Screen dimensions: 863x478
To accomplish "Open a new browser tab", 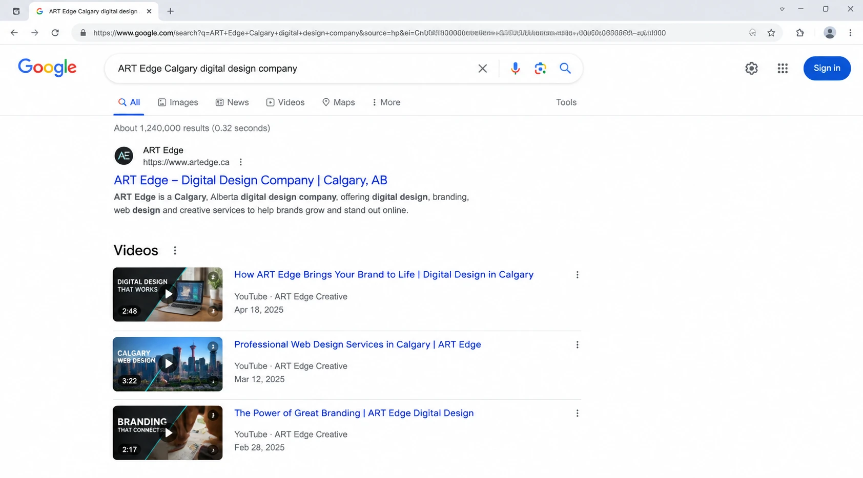I will point(171,11).
